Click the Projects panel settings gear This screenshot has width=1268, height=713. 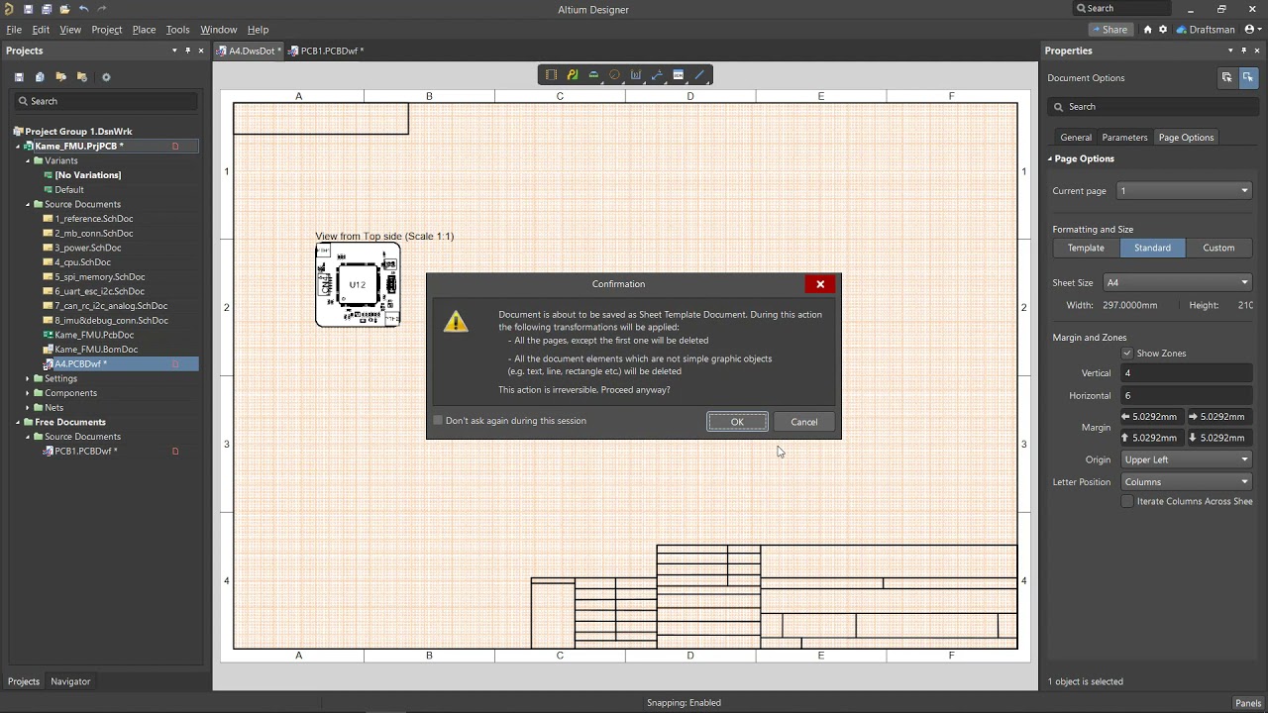point(106,77)
